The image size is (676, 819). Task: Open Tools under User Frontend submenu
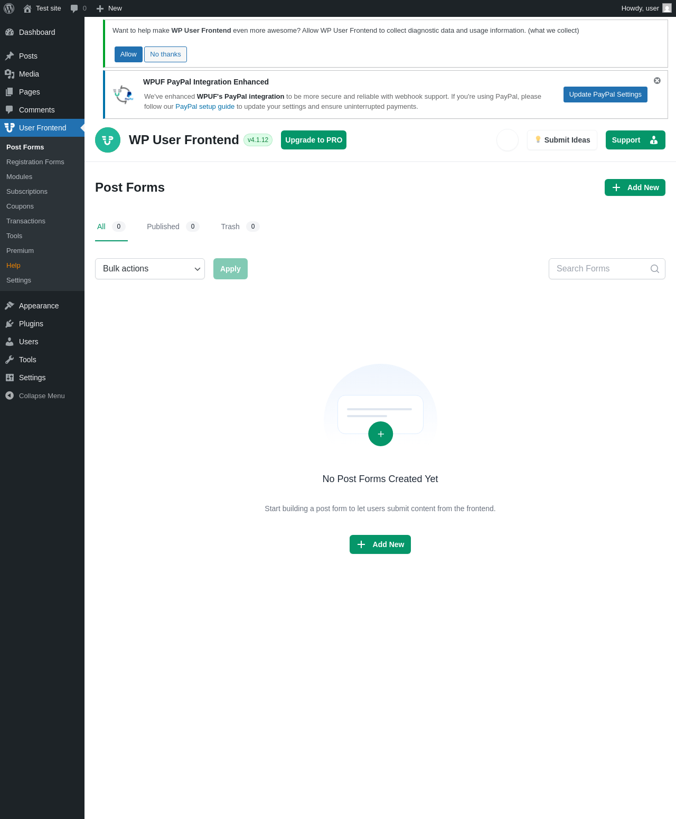[14, 236]
